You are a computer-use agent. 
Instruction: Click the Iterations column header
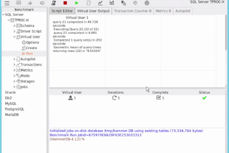coord(115,92)
